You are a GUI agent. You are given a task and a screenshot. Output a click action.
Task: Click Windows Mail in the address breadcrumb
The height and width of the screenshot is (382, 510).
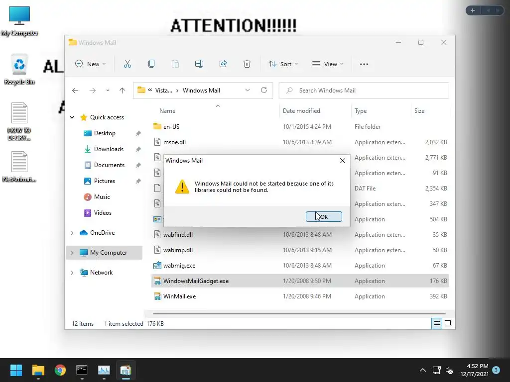click(x=201, y=91)
